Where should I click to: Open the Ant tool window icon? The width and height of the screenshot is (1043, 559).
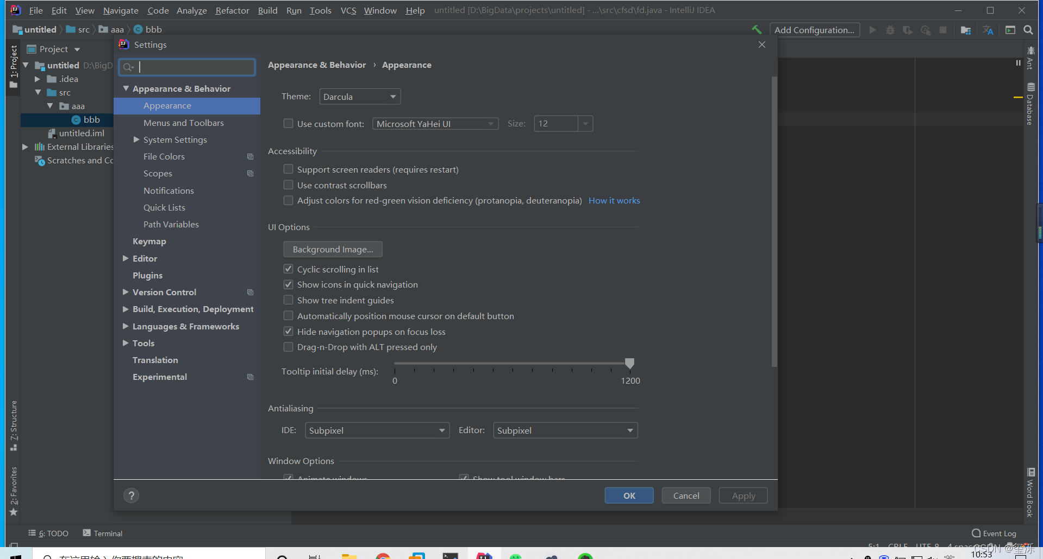(1030, 58)
